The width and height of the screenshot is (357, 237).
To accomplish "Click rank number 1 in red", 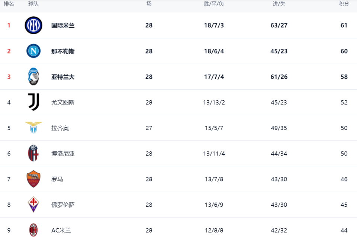I will tap(9, 25).
